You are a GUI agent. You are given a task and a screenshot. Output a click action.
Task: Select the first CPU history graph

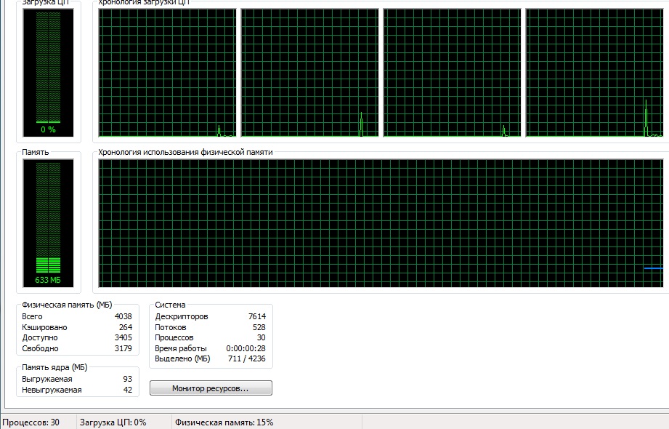pyautogui.click(x=167, y=73)
